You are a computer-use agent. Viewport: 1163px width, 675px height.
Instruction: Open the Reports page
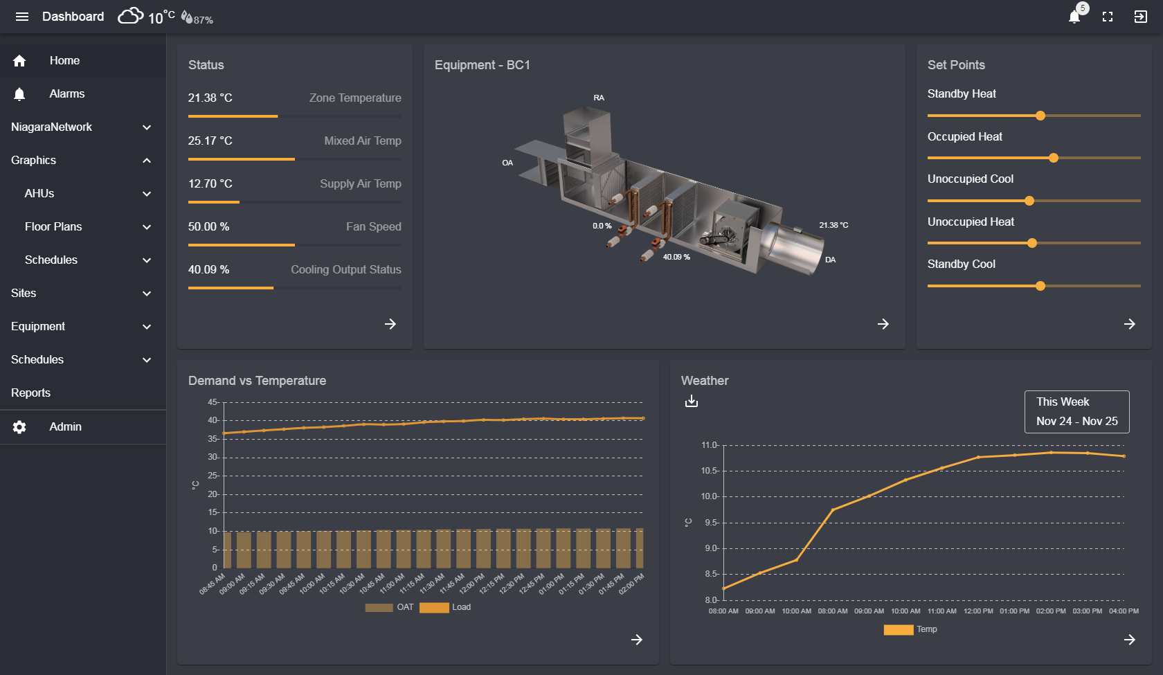click(x=31, y=393)
